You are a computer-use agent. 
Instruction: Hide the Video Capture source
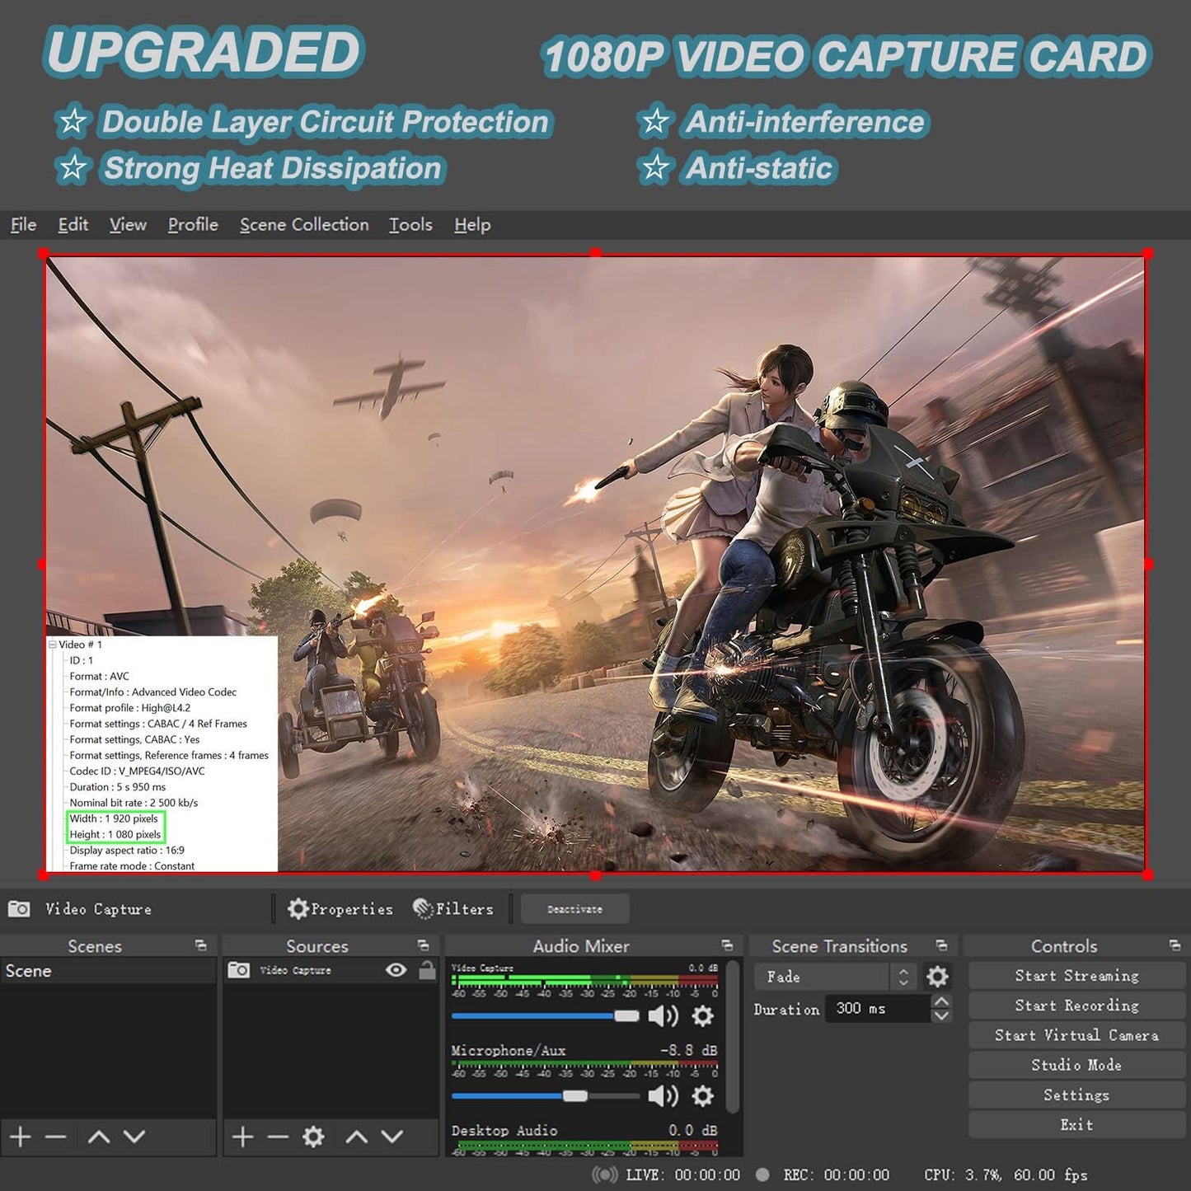click(396, 971)
